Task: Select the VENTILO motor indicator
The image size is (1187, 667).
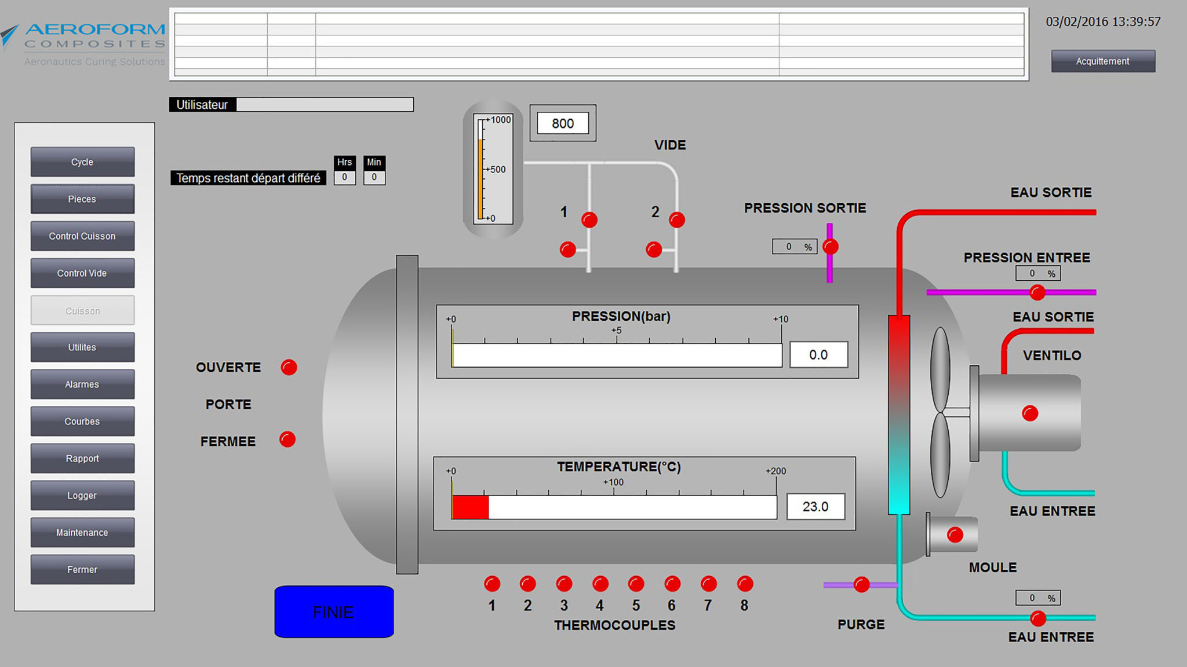Action: tap(1030, 413)
